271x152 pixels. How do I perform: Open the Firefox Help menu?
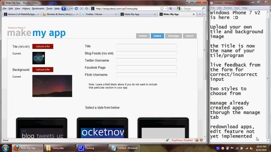pos(57,8)
